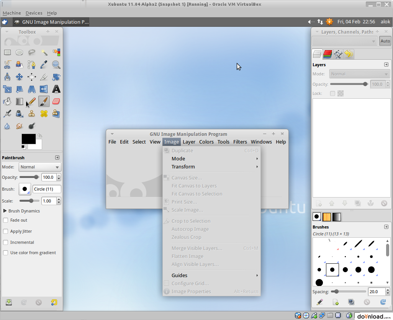This screenshot has height=320, width=393.
Task: Open VirtualBox Devices menu
Action: (x=34, y=13)
